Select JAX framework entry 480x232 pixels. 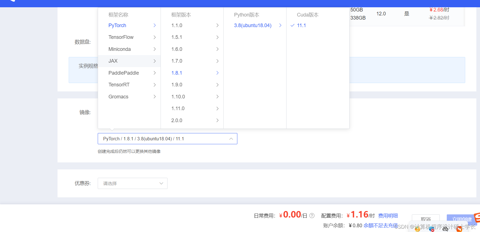pos(129,61)
